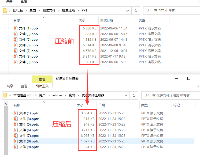Sort by 修改日期 column in the PPT window

107,20
